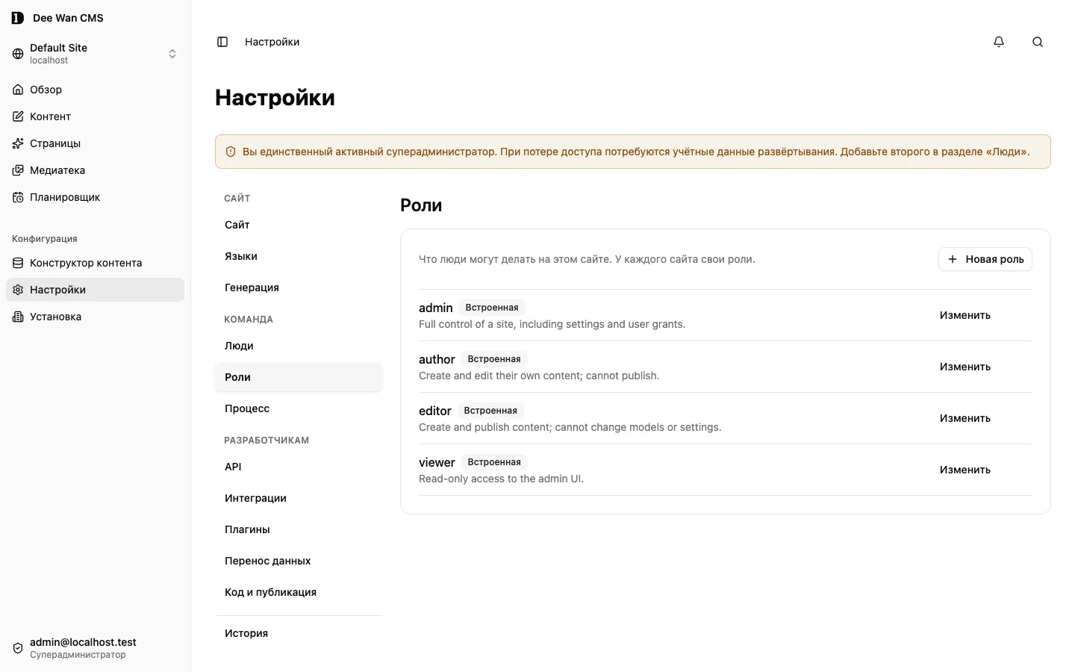1075x672 pixels.
Task: Select the Люди settings tab
Action: [x=299, y=346]
